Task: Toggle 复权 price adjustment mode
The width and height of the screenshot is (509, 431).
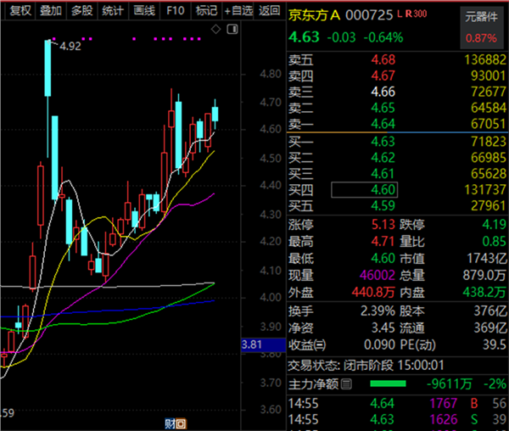Action: (20, 11)
